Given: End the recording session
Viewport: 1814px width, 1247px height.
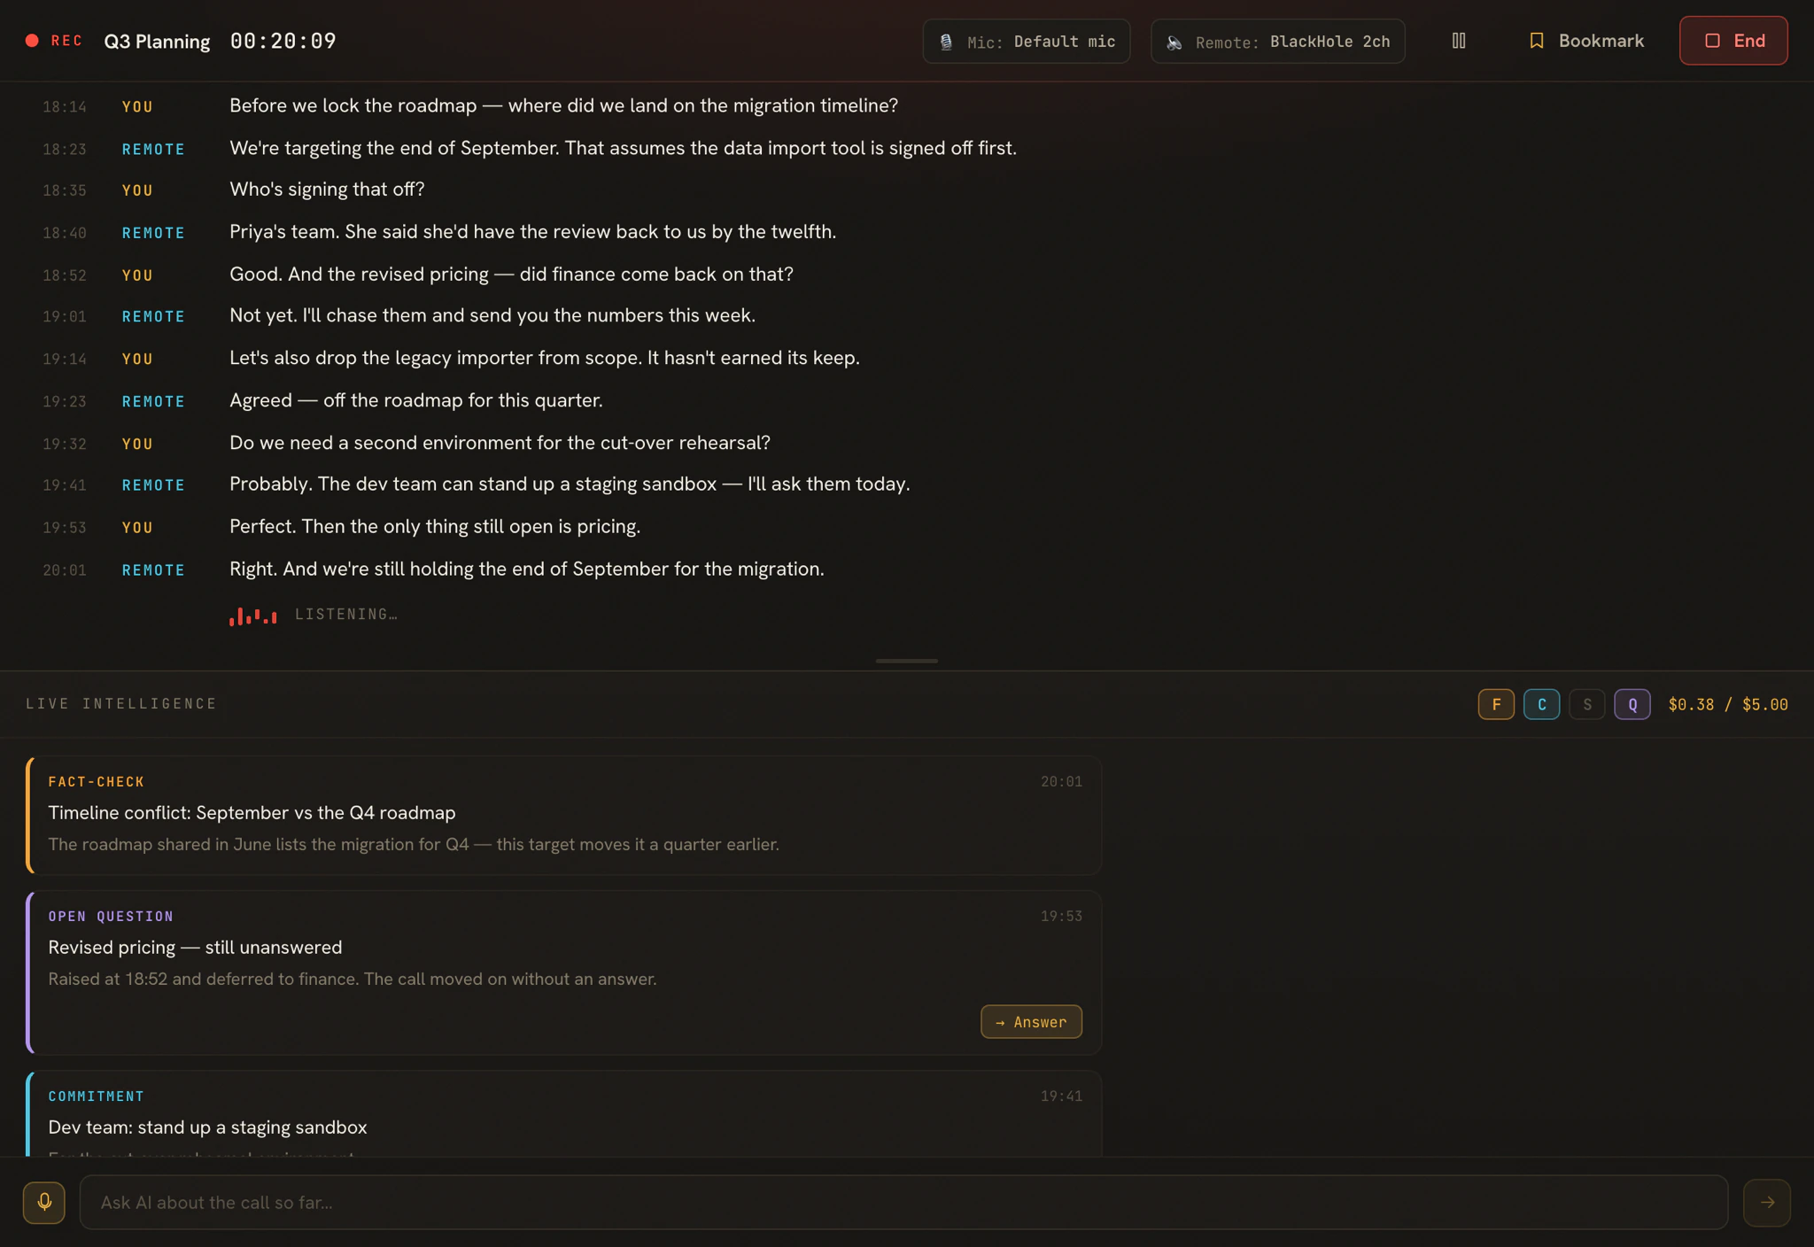Looking at the screenshot, I should coord(1733,41).
